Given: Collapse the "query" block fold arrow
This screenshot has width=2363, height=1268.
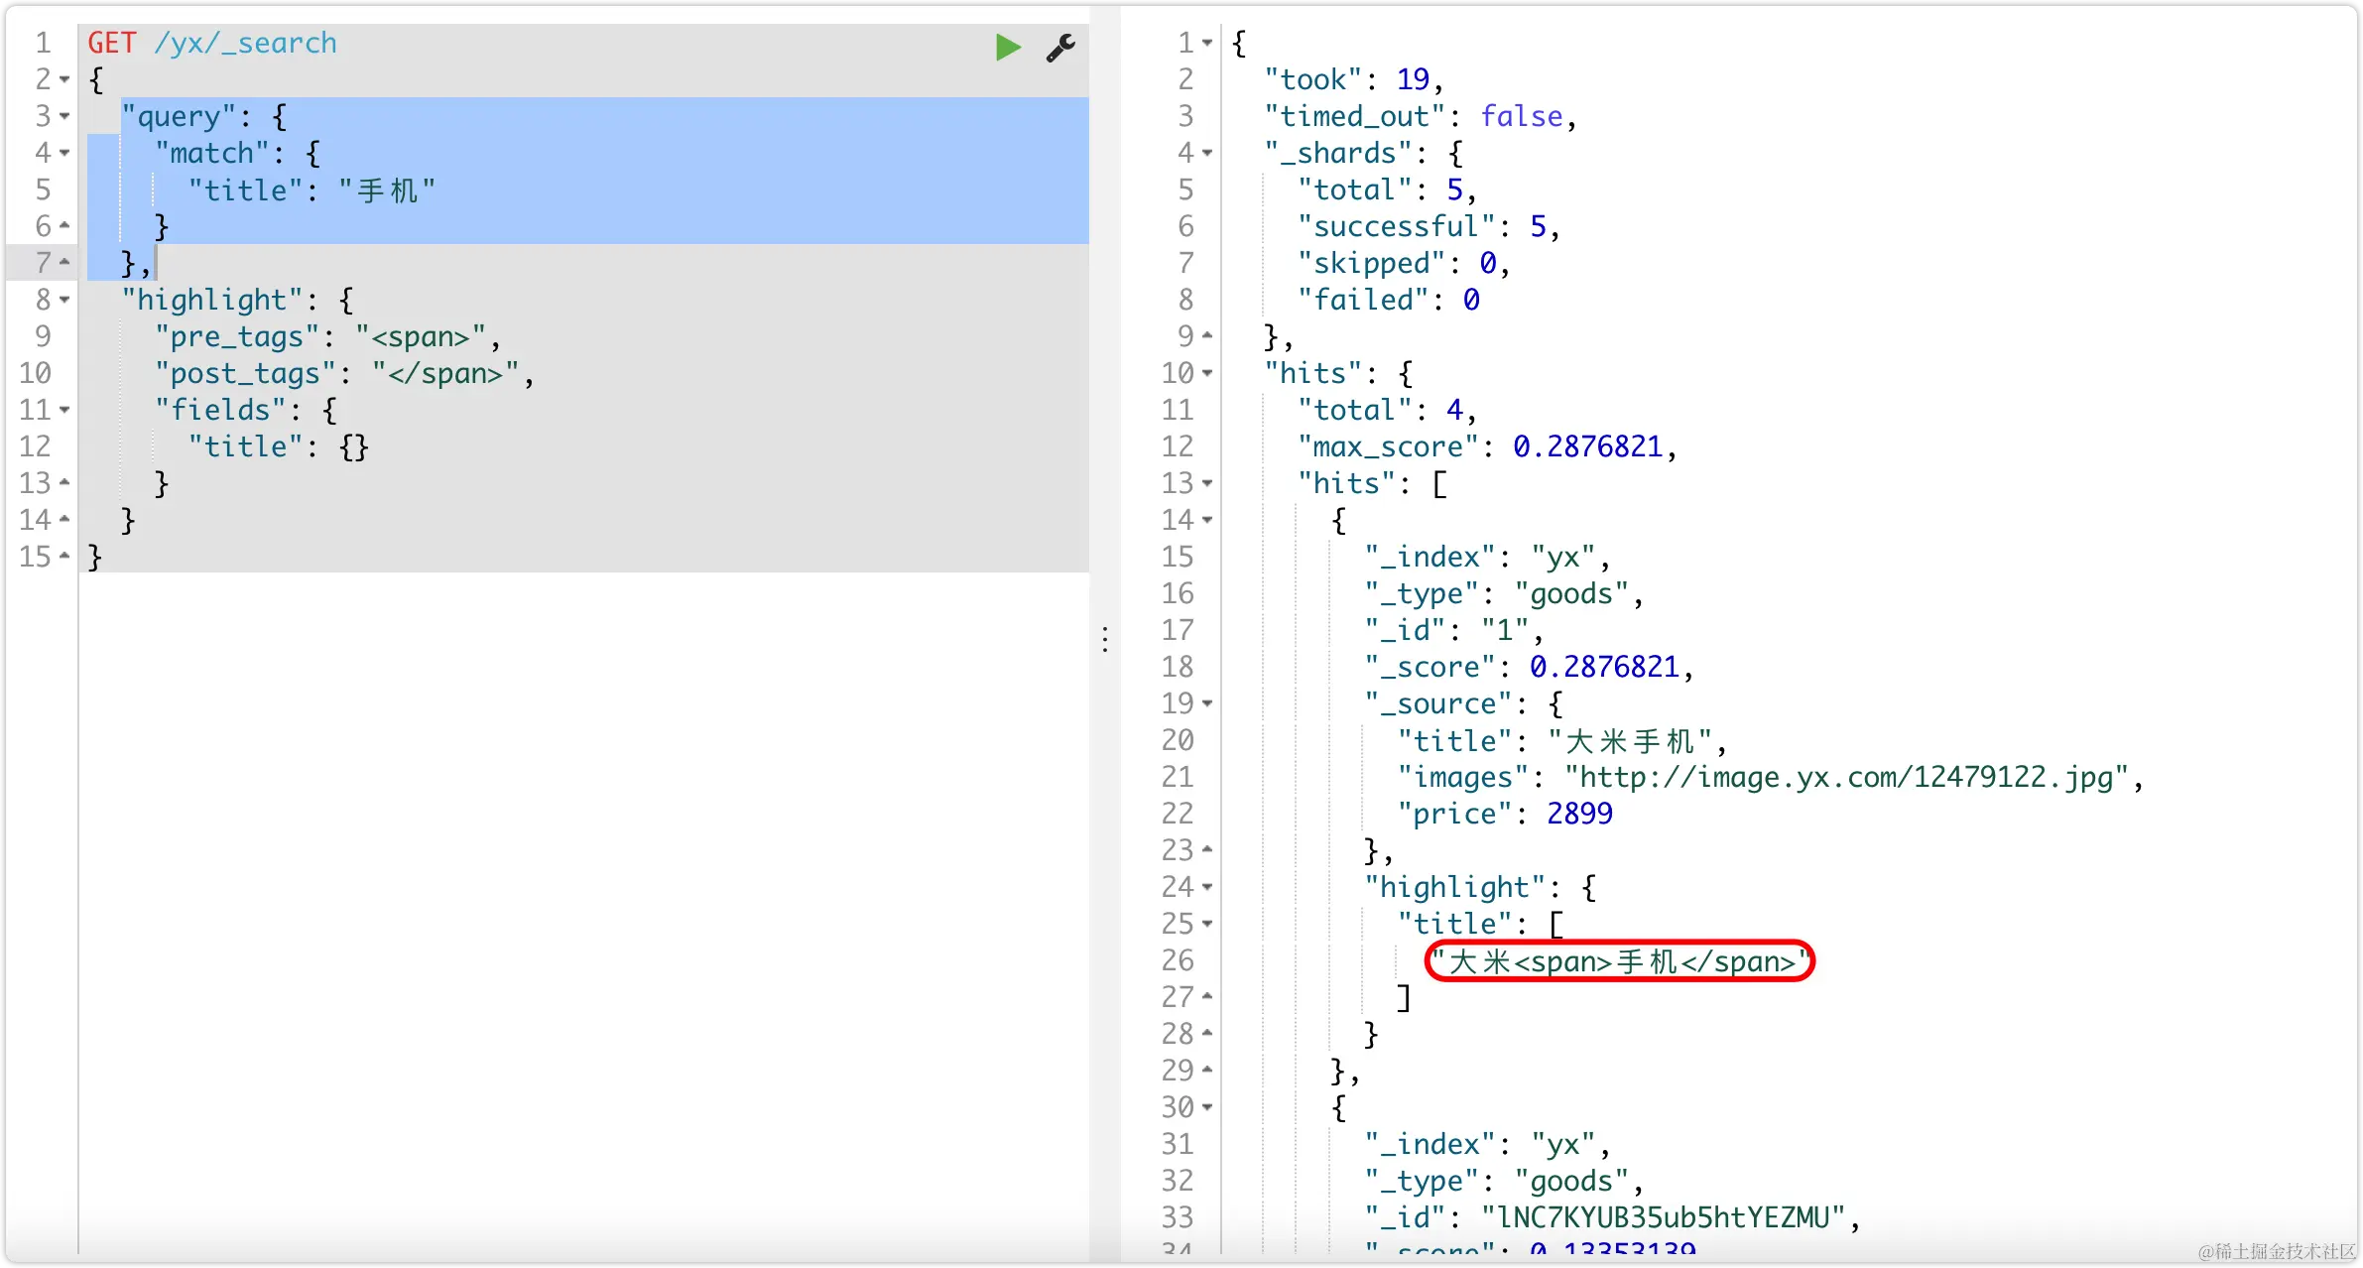Looking at the screenshot, I should tap(64, 116).
